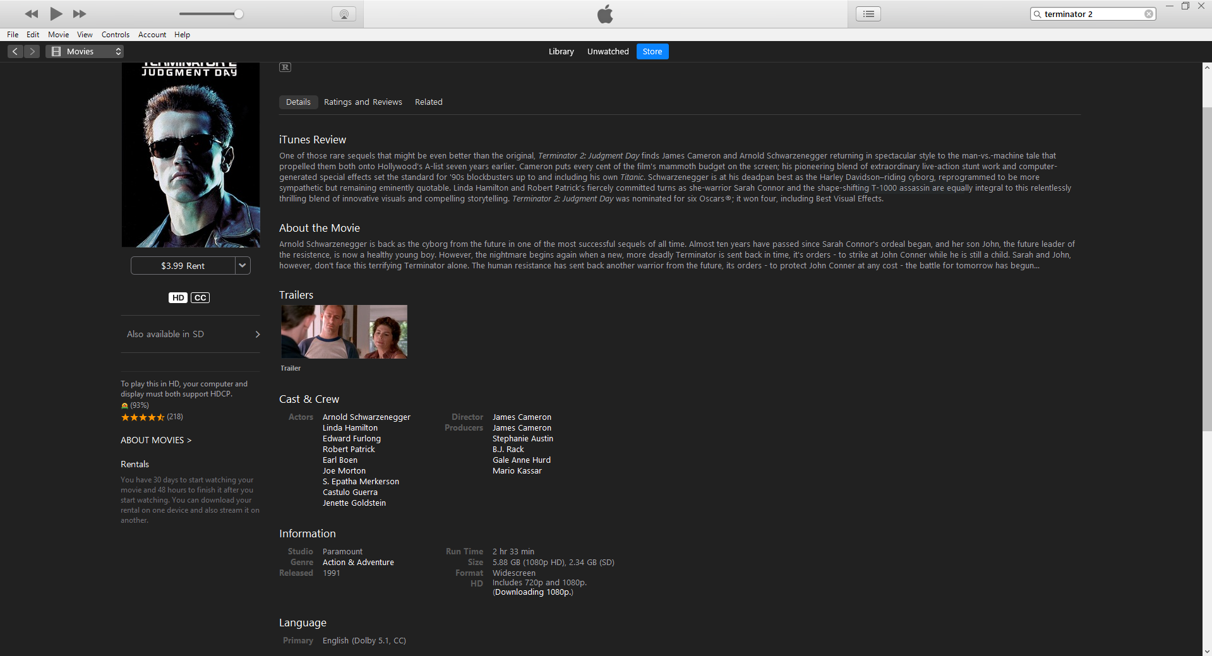This screenshot has width=1212, height=656.
Task: Go back with the left arrow
Action: [x=15, y=52]
